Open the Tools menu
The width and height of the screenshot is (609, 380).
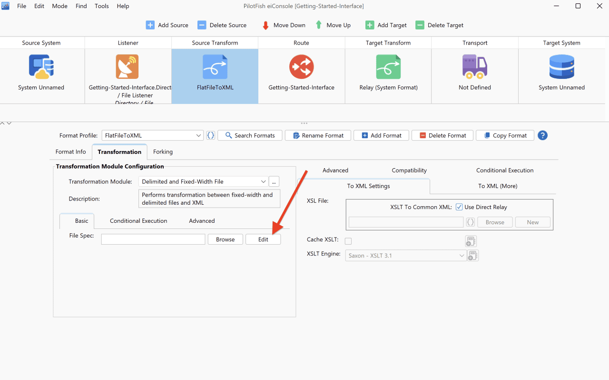tap(102, 6)
